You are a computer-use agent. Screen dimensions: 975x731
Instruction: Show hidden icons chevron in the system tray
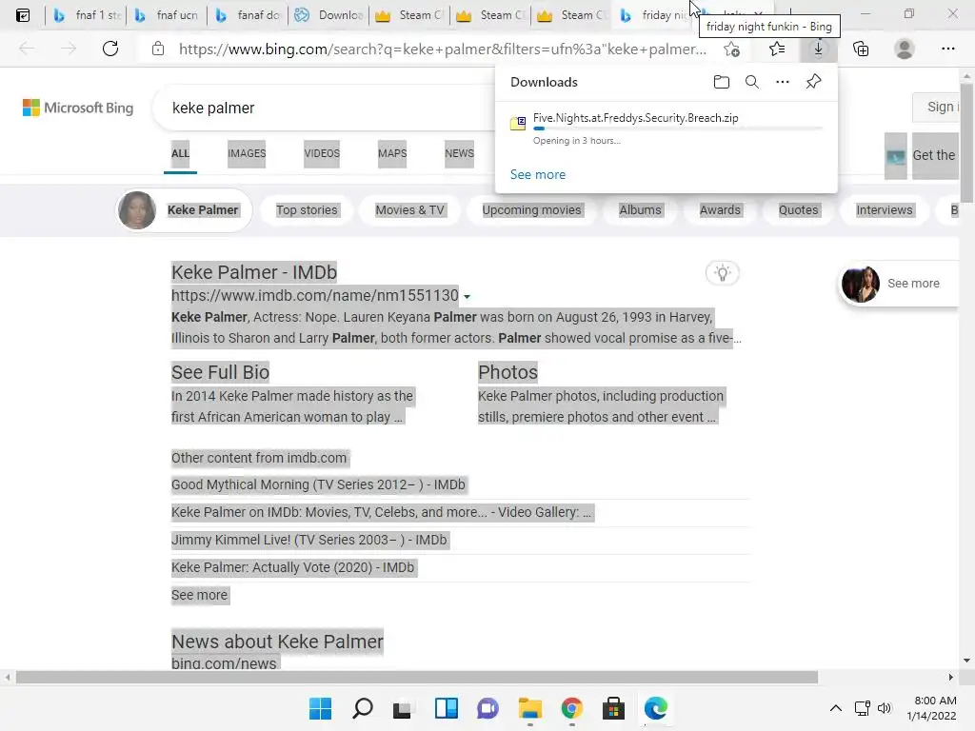point(836,708)
